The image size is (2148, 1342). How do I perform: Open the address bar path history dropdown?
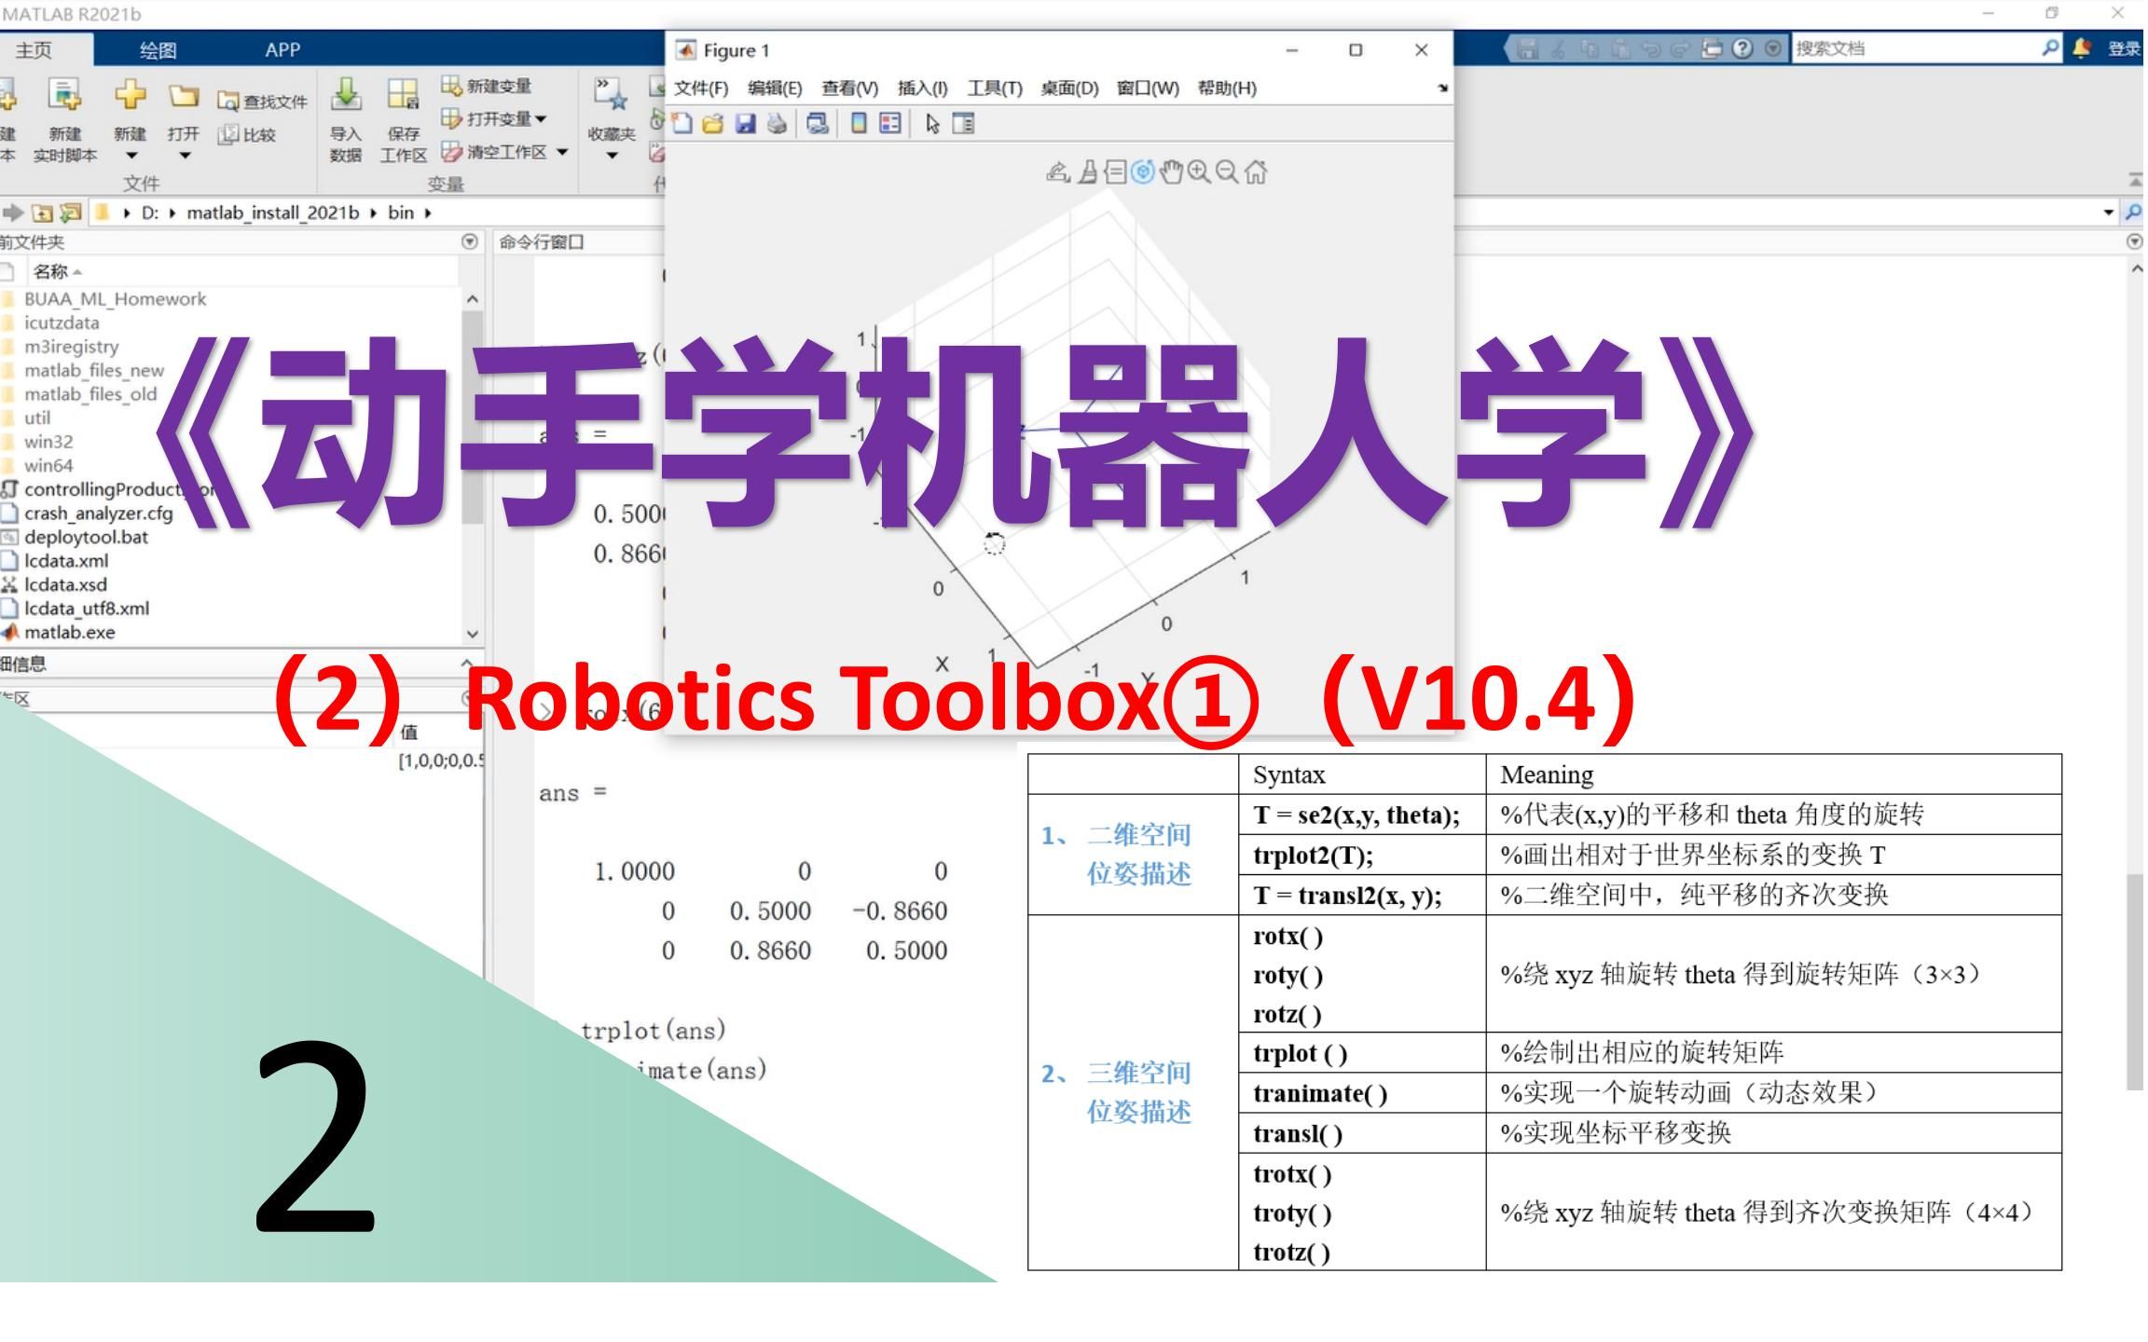(2109, 212)
